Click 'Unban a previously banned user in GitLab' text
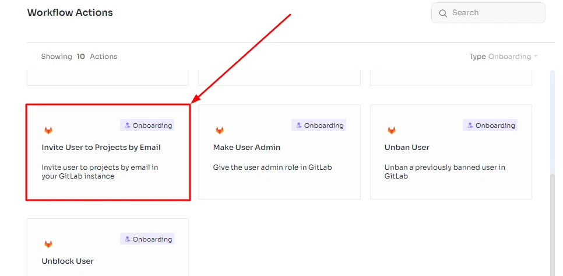 pos(445,172)
